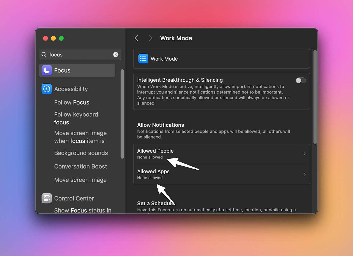Click the blue Work Mode list icon
The height and width of the screenshot is (256, 353).
tap(143, 59)
